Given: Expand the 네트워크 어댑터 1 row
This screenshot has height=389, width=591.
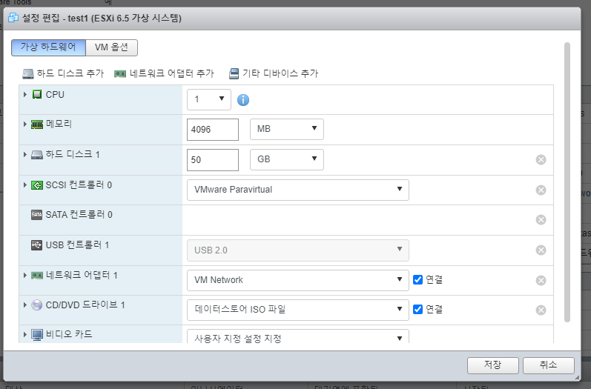Looking at the screenshot, I should [x=25, y=276].
